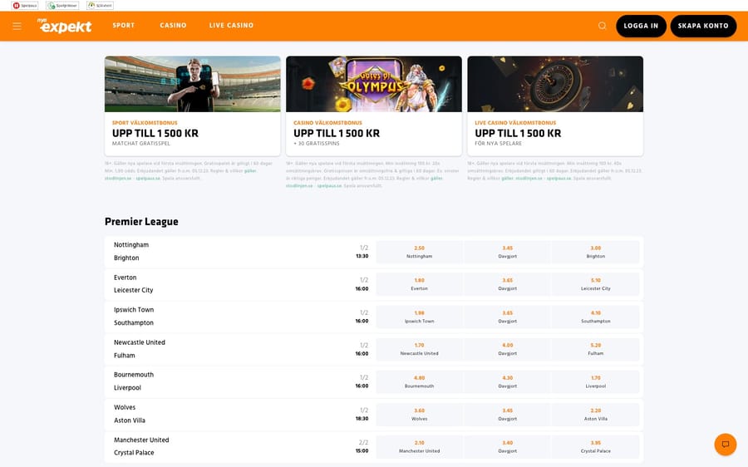Open the Gates of Olympus casino banner
Viewport: 748px width, 467px height.
(373, 84)
